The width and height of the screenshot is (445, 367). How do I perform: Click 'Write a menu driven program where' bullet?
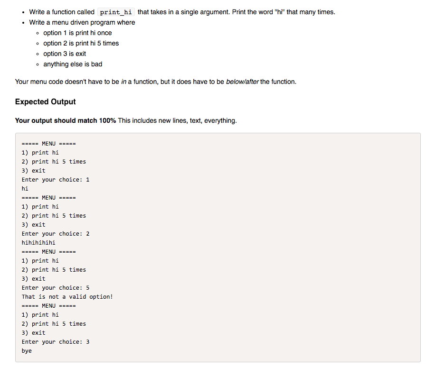coord(82,23)
